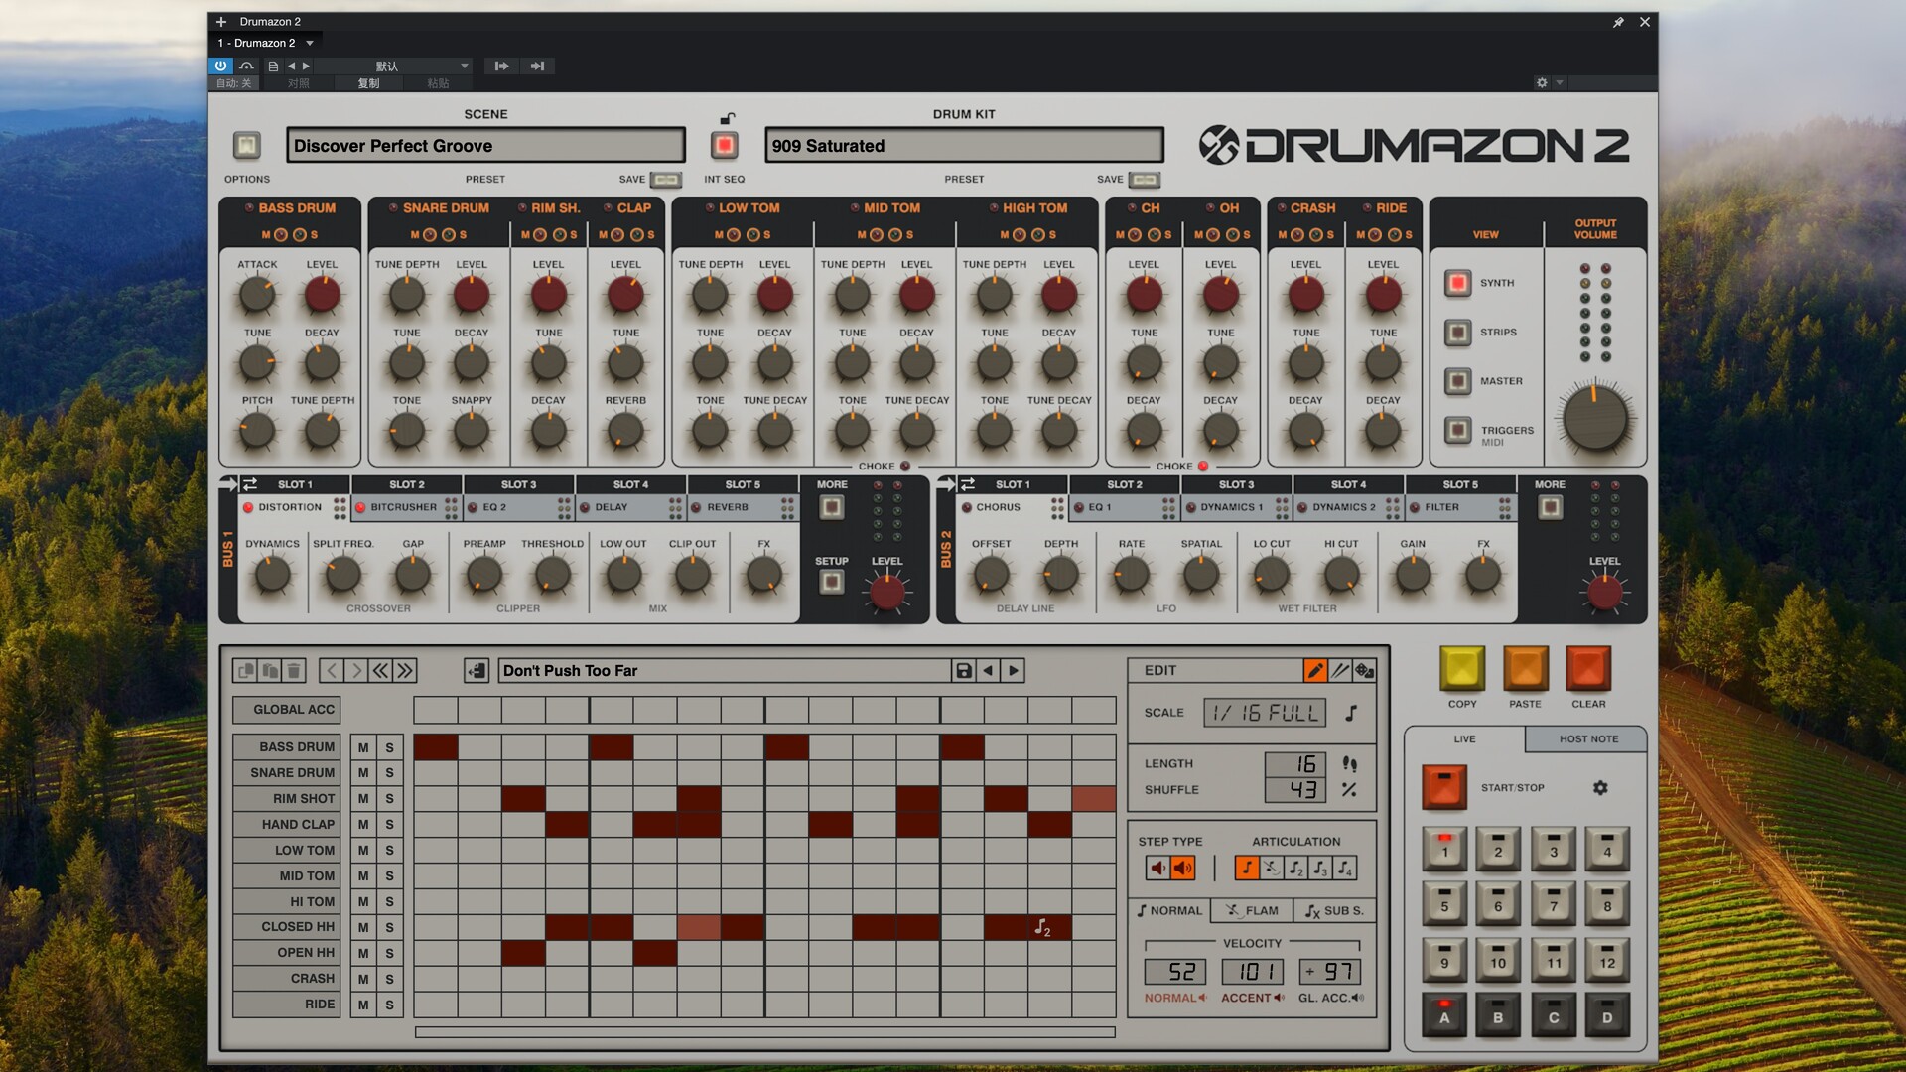Click the Scene SAVE button icon

tap(666, 180)
